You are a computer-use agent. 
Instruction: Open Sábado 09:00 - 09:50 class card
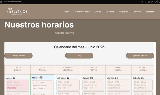coord(143,93)
